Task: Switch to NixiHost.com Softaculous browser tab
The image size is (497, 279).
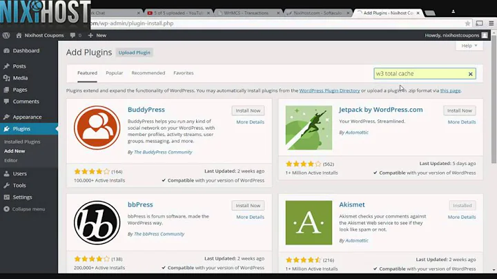Action: [318, 13]
